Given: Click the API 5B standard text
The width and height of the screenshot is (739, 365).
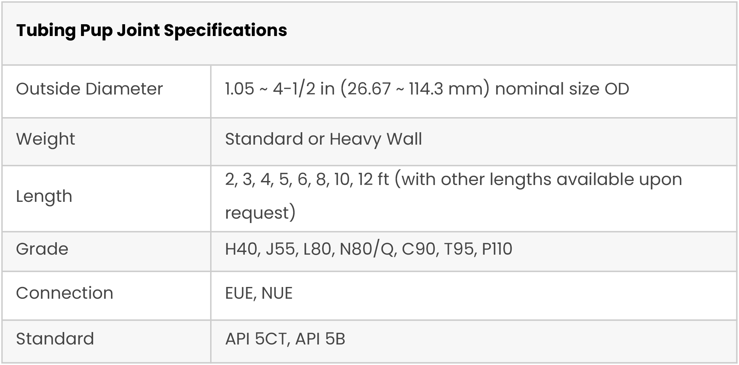Looking at the screenshot, I should coord(320,339).
